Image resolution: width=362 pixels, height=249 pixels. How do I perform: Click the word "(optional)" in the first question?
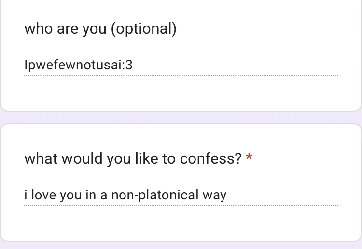(144, 29)
